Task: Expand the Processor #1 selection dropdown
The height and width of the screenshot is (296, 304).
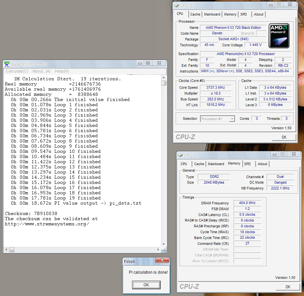Action: point(232,119)
